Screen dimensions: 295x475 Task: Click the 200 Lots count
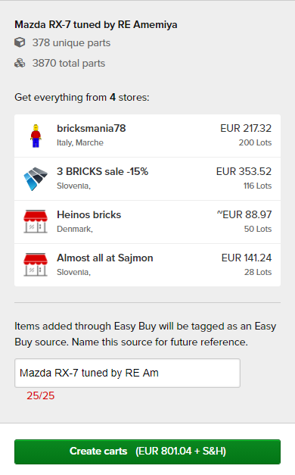[255, 142]
